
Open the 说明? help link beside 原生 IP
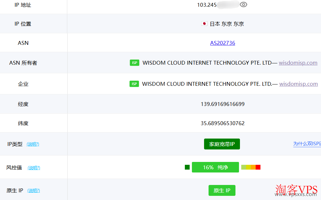[x=34, y=191]
